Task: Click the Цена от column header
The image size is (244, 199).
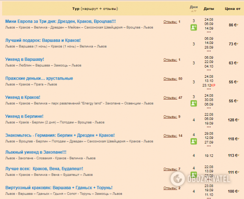Action: point(232,8)
